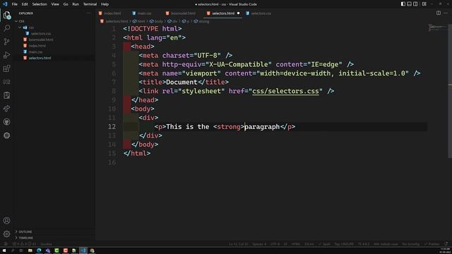The height and width of the screenshot is (254, 452).
Task: Collapse the CSS root folder in Explorer
Action: click(x=55, y=21)
